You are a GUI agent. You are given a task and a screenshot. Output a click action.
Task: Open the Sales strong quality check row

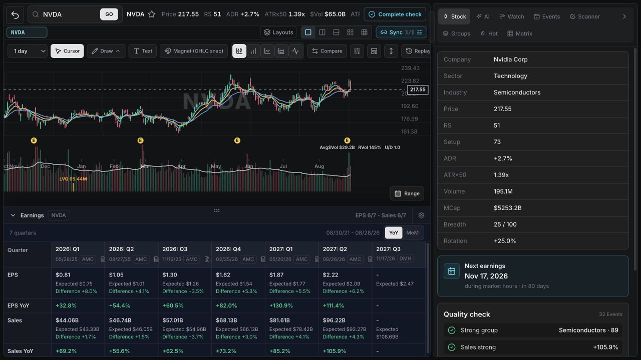pos(533,347)
